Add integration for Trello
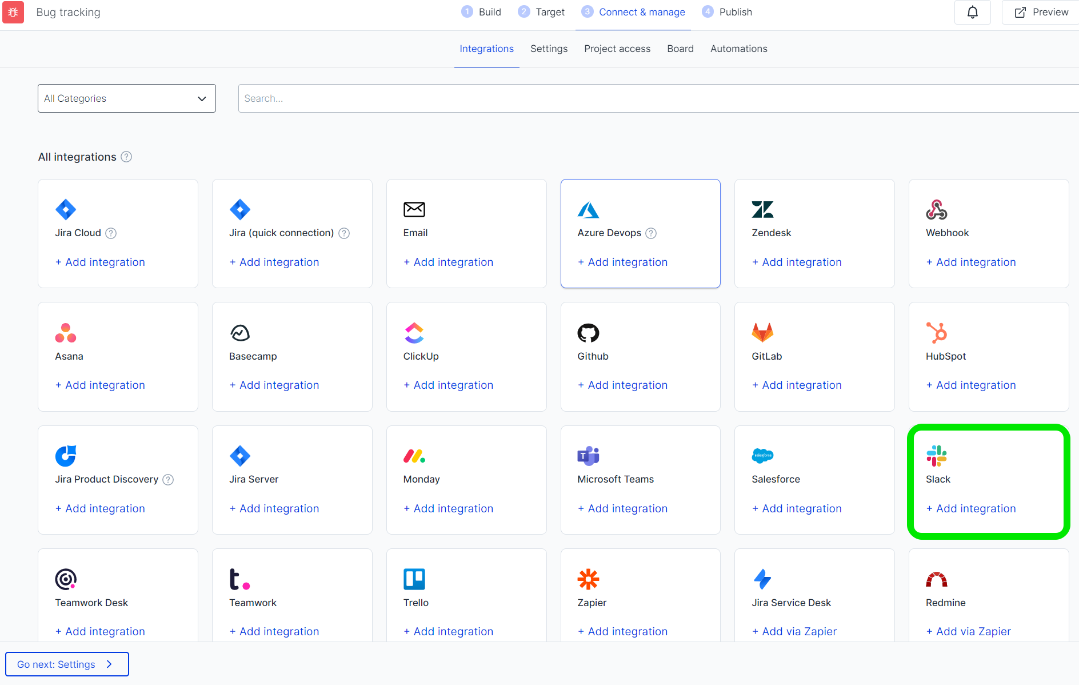 (449, 631)
